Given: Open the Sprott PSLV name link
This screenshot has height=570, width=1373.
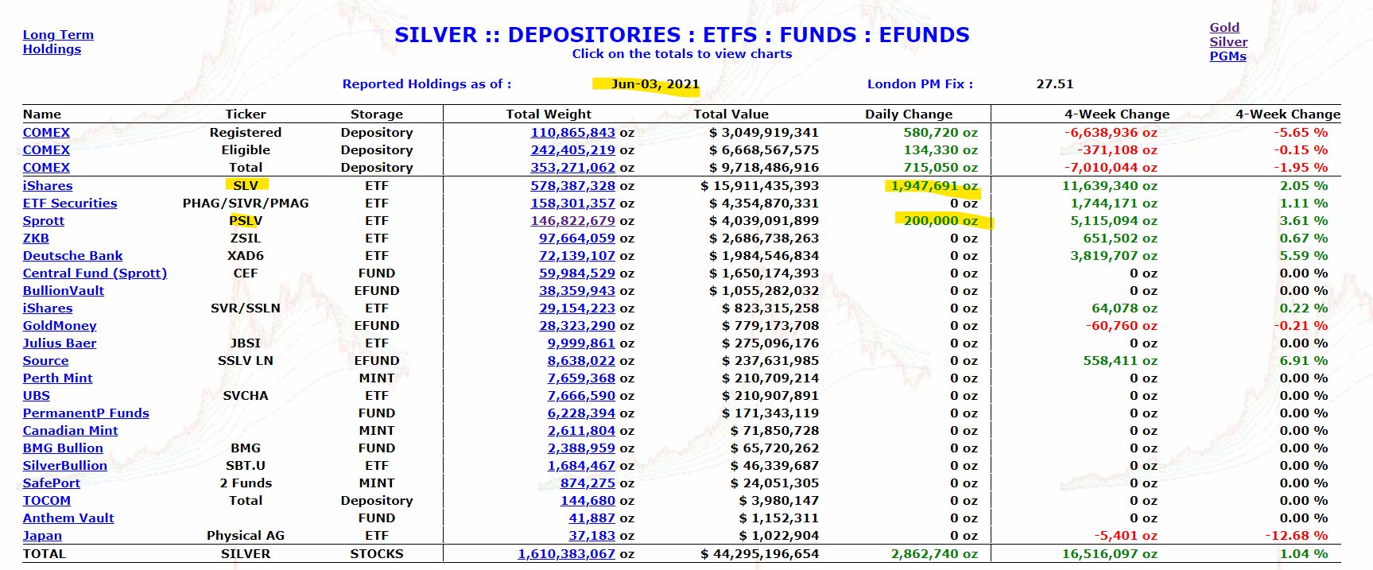Looking at the screenshot, I should click(x=44, y=220).
